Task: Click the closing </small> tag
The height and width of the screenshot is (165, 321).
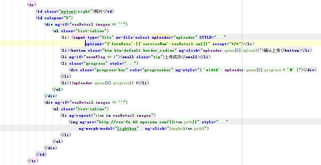Action: tap(190, 57)
